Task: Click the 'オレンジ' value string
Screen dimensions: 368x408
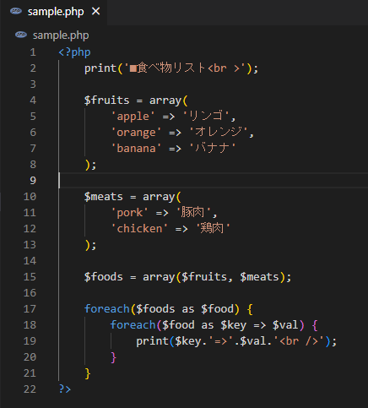Action: 219,132
